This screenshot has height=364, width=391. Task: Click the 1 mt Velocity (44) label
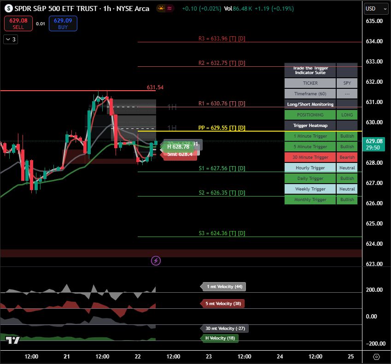pos(224,287)
